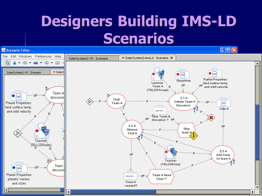The height and width of the screenshot is (196, 262).
Task: Open the Preferences menu
Action: [x=43, y=57]
